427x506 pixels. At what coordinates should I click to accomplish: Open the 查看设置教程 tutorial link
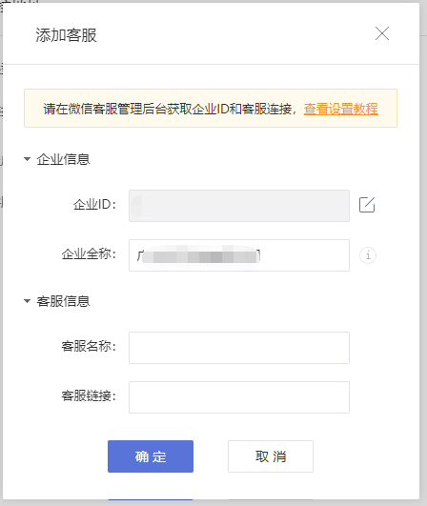click(341, 109)
